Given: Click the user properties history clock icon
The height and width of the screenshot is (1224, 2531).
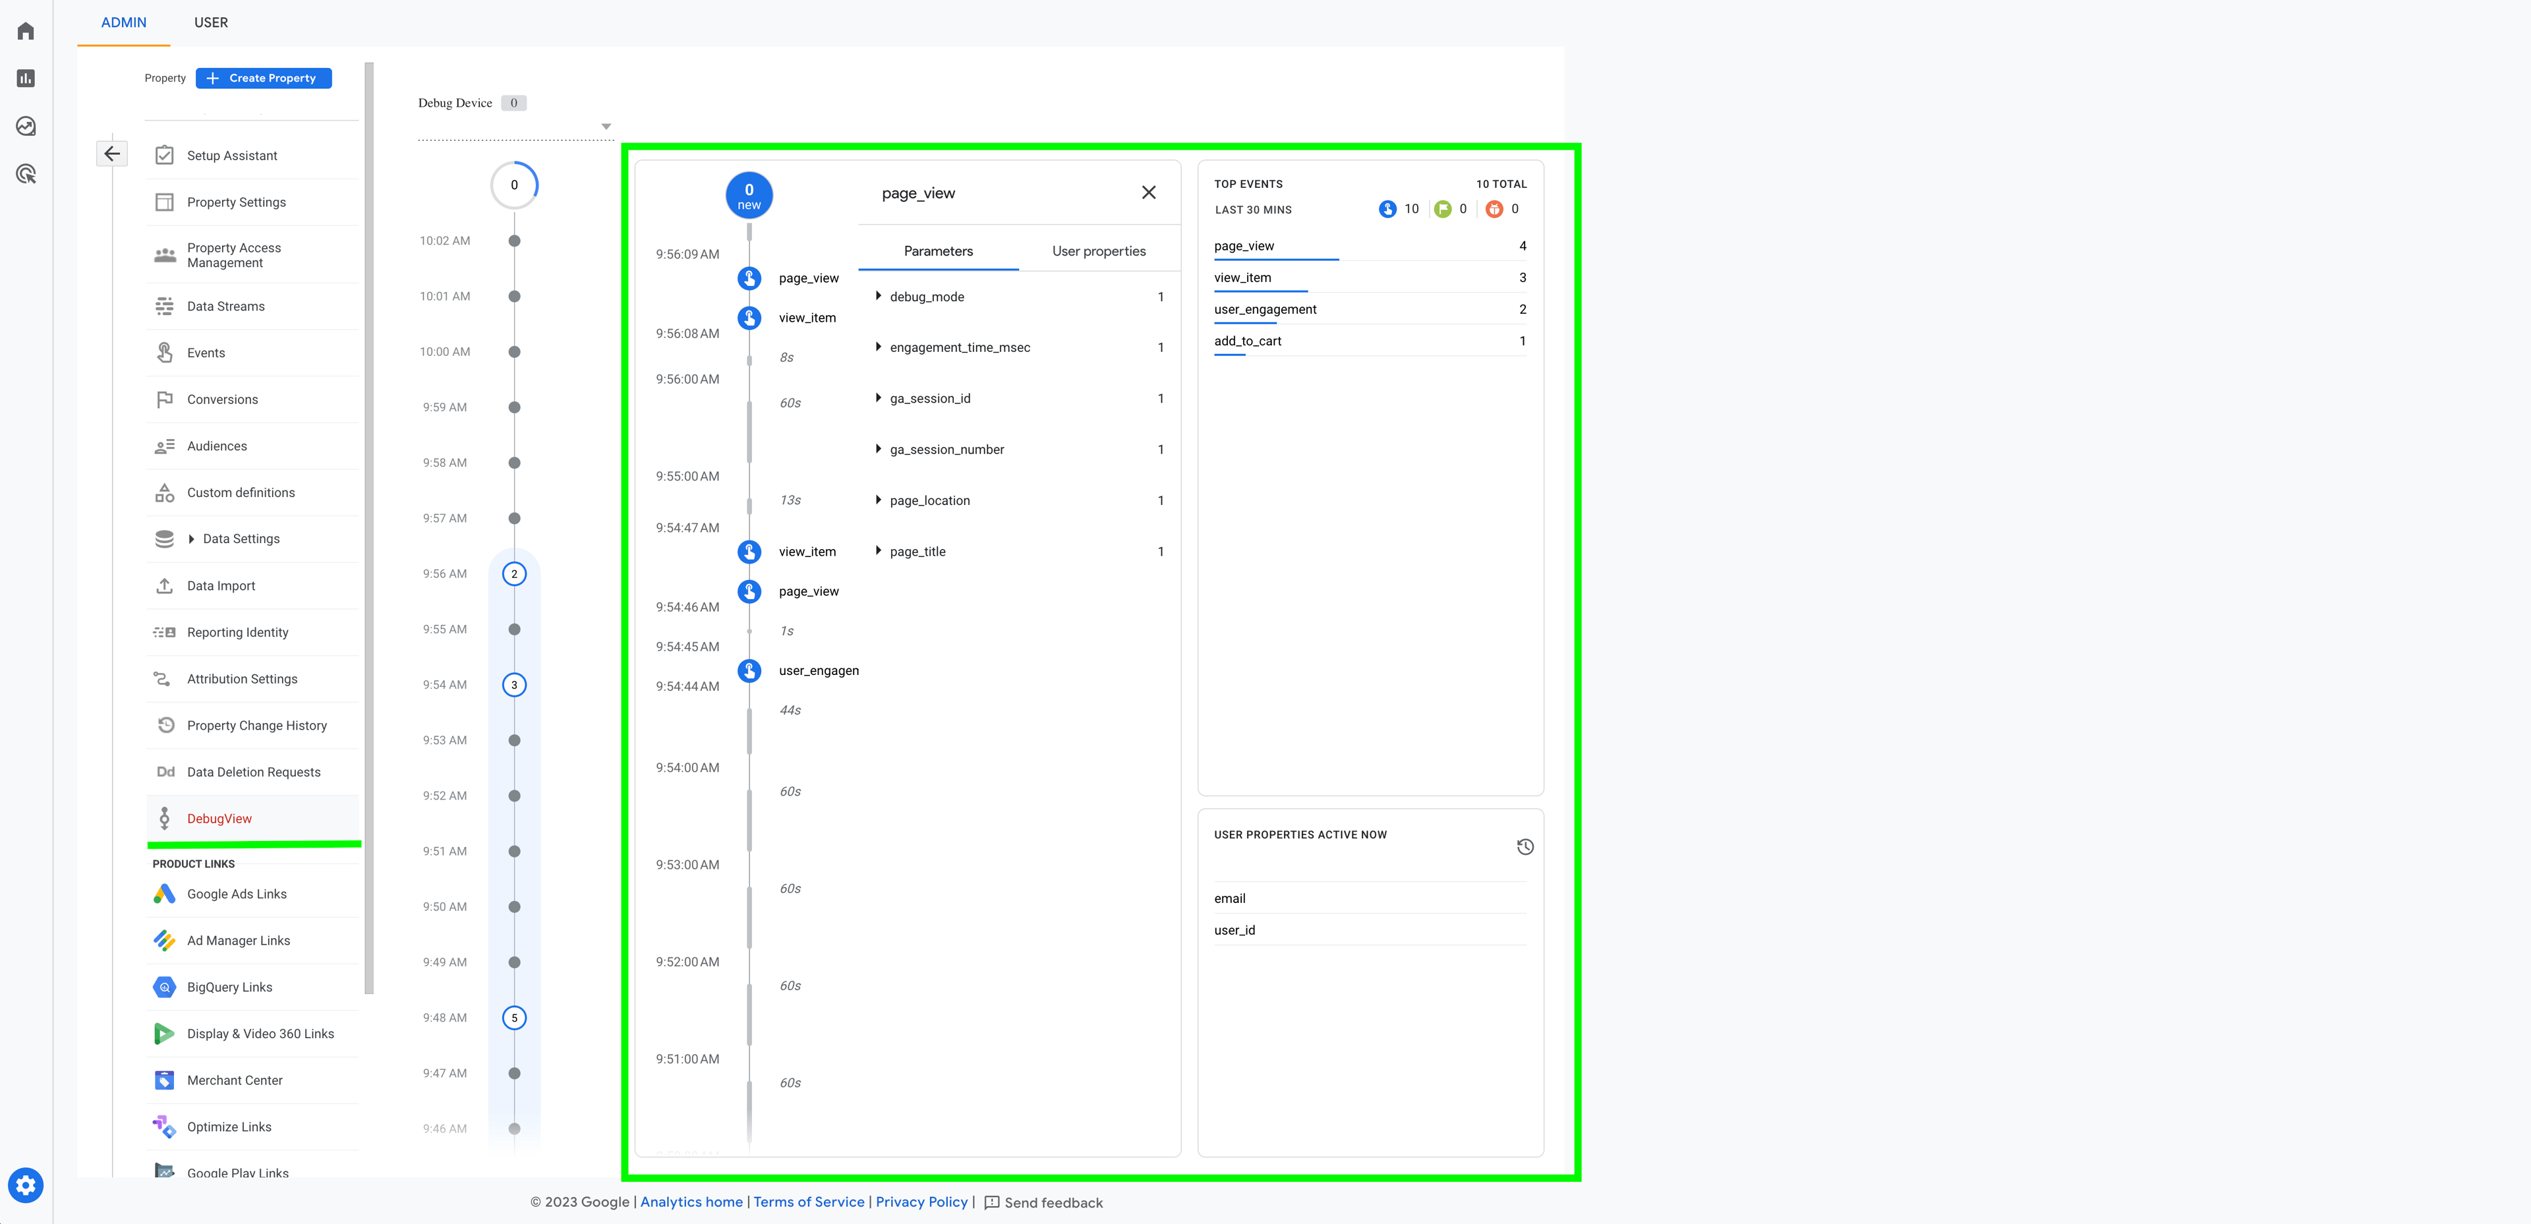Looking at the screenshot, I should [x=1525, y=847].
